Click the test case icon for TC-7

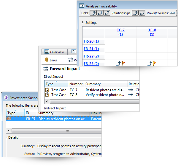47,90
